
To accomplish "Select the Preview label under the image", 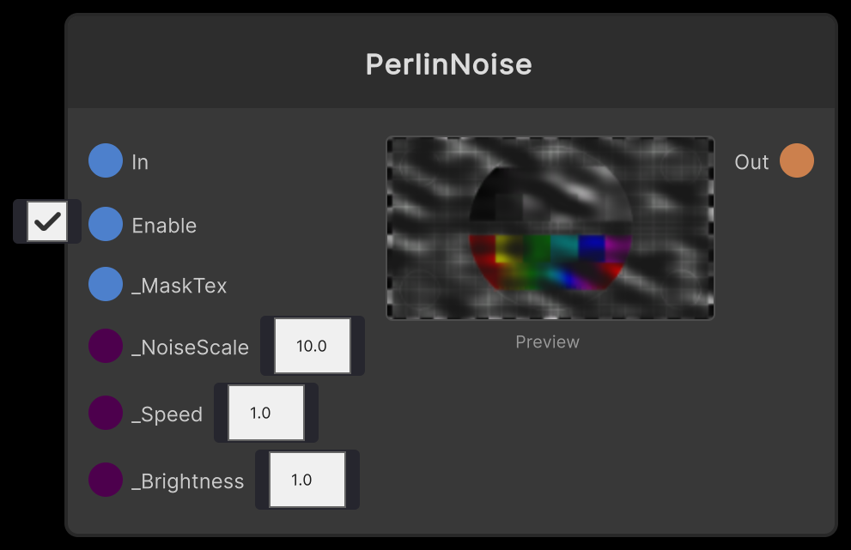I will pos(547,341).
